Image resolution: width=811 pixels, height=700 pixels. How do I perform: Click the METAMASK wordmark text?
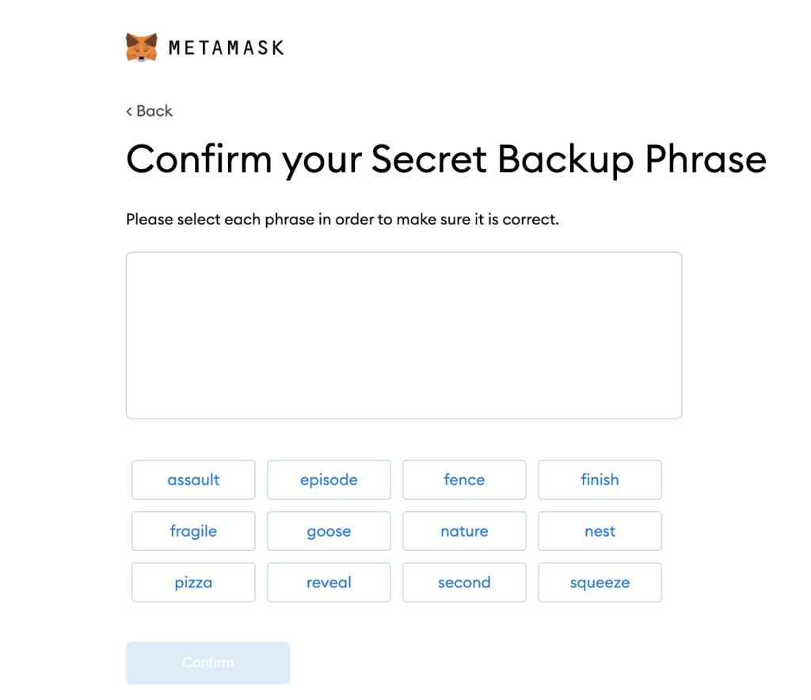click(x=227, y=48)
